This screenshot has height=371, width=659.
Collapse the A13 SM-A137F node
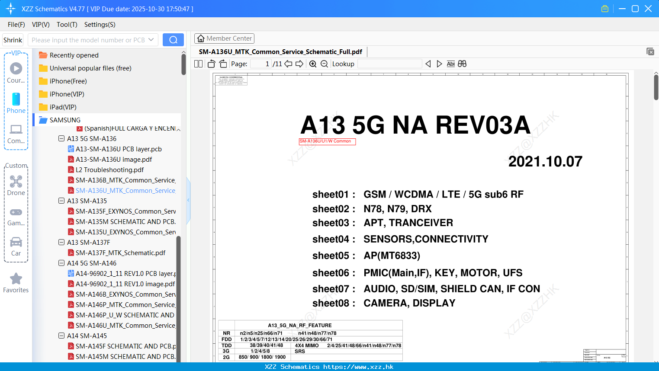pos(61,243)
